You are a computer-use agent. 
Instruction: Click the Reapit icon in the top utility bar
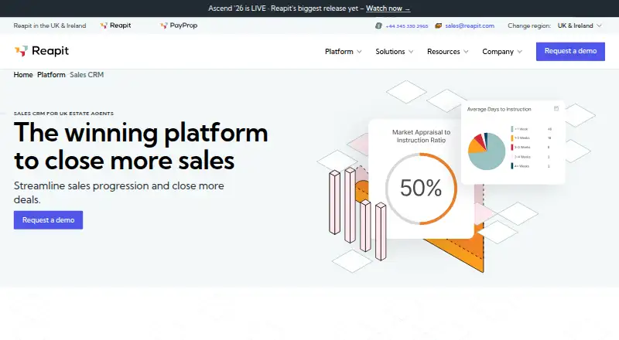coord(104,25)
